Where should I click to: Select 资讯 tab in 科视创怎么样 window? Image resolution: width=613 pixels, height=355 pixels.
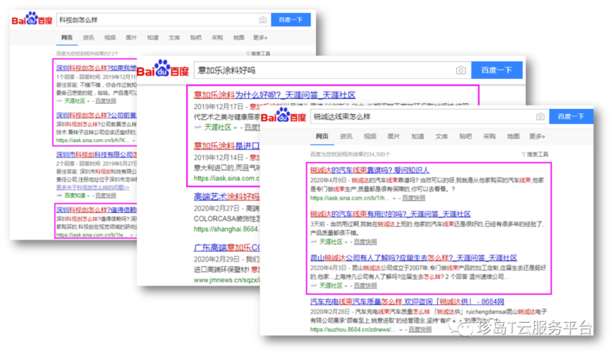(88, 38)
